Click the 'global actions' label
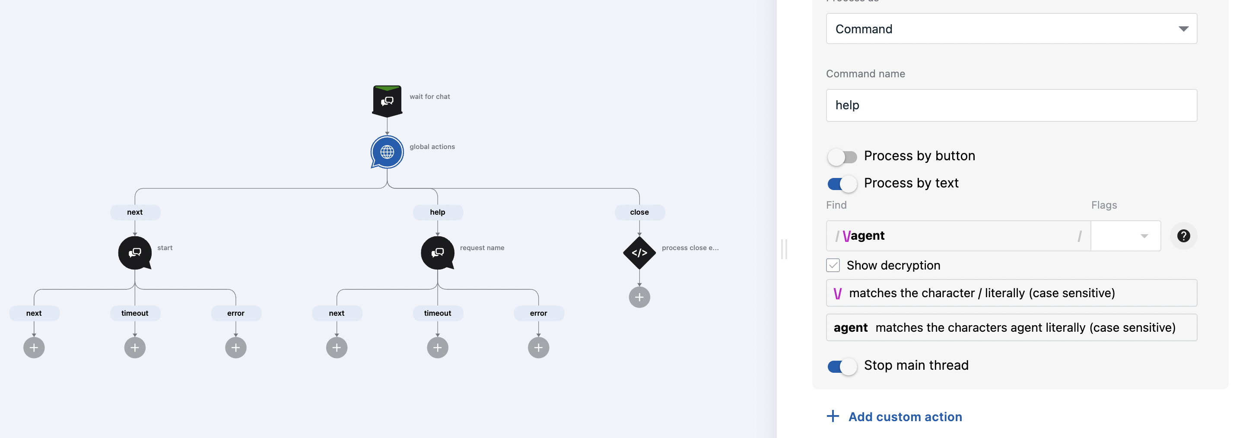1246x438 pixels. tap(432, 146)
